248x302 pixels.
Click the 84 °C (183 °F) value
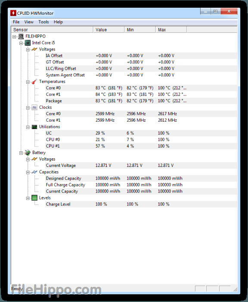tap(109, 94)
